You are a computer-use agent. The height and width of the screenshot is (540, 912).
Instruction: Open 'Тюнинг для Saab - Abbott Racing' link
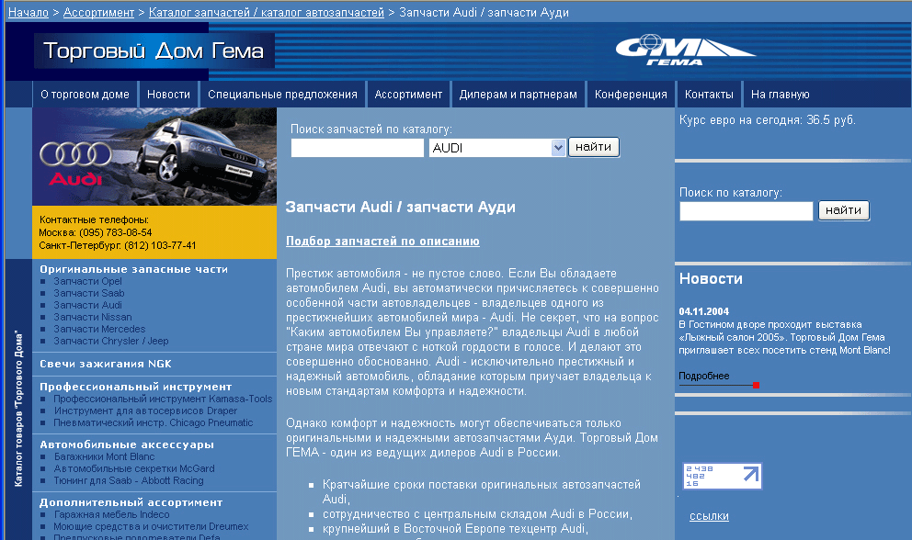tap(129, 480)
